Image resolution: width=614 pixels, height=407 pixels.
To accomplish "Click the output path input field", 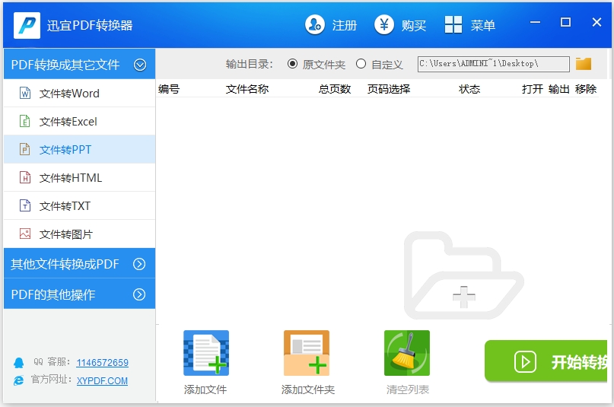I will coord(494,64).
